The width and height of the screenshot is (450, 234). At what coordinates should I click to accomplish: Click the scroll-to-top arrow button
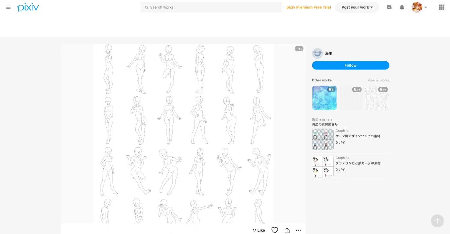(437, 221)
